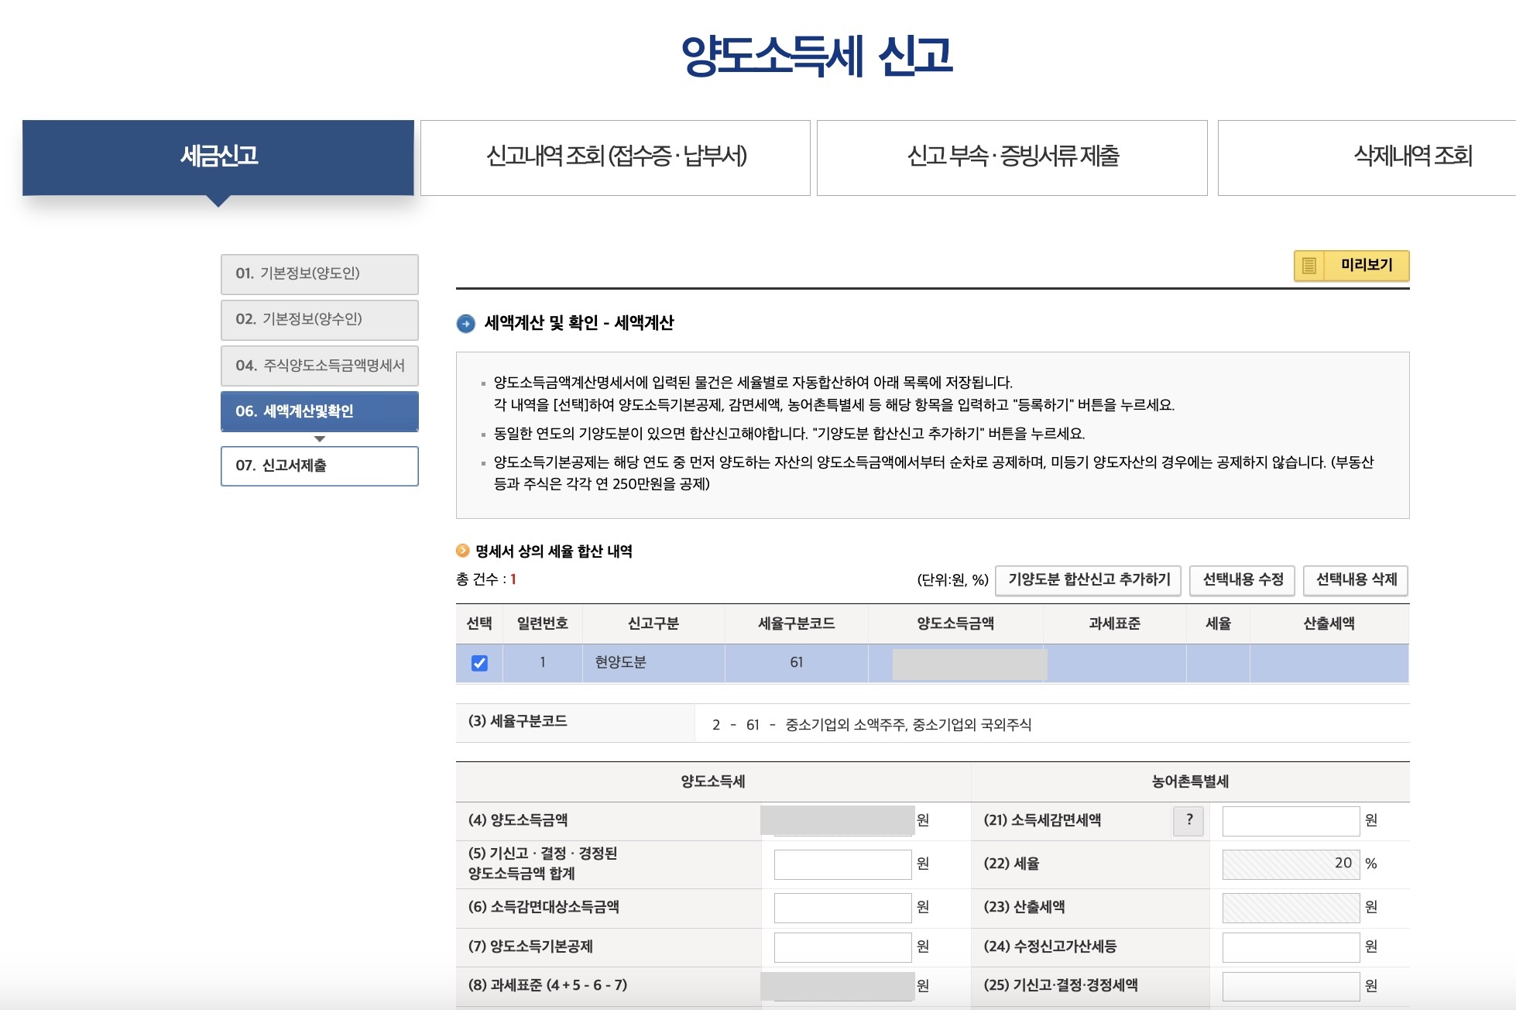Click the 소득세감면세액 input field
Image resolution: width=1516 pixels, height=1010 pixels.
point(1290,820)
